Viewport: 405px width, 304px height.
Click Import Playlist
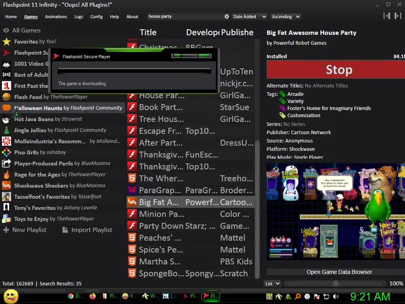[87, 230]
